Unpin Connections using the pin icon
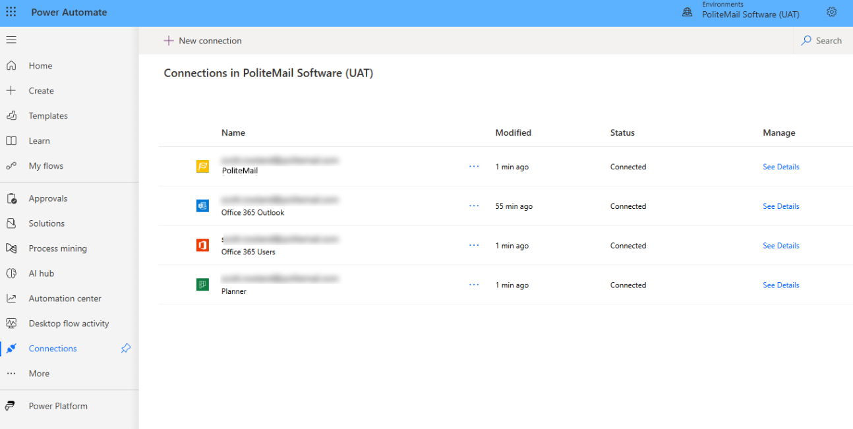The image size is (853, 429). (126, 349)
